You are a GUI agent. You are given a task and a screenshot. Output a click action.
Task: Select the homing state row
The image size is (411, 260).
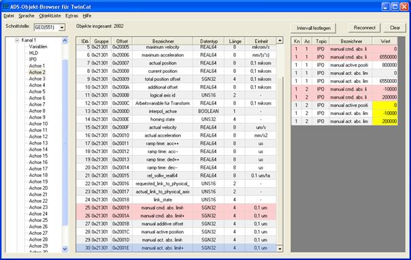(x=176, y=119)
